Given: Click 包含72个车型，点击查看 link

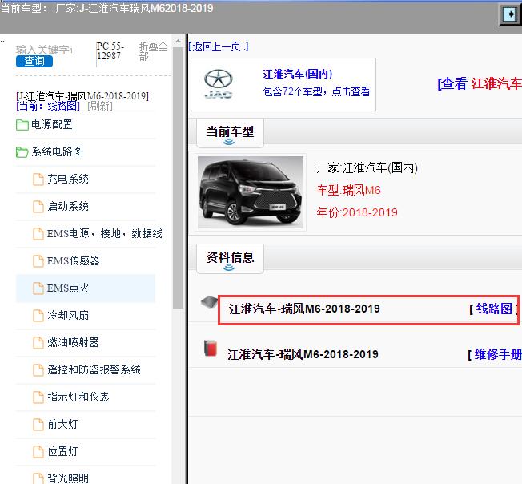Looking at the screenshot, I should [316, 91].
